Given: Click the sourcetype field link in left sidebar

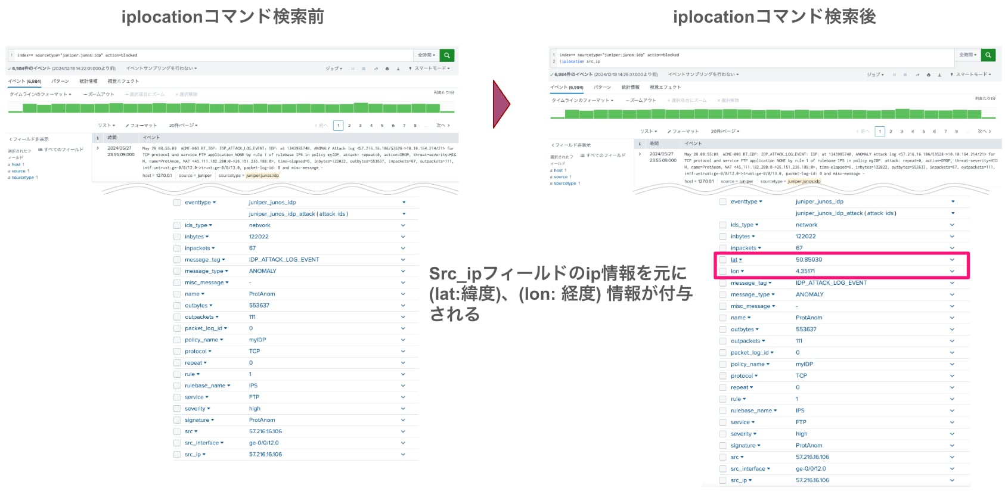Looking at the screenshot, I should (23, 178).
